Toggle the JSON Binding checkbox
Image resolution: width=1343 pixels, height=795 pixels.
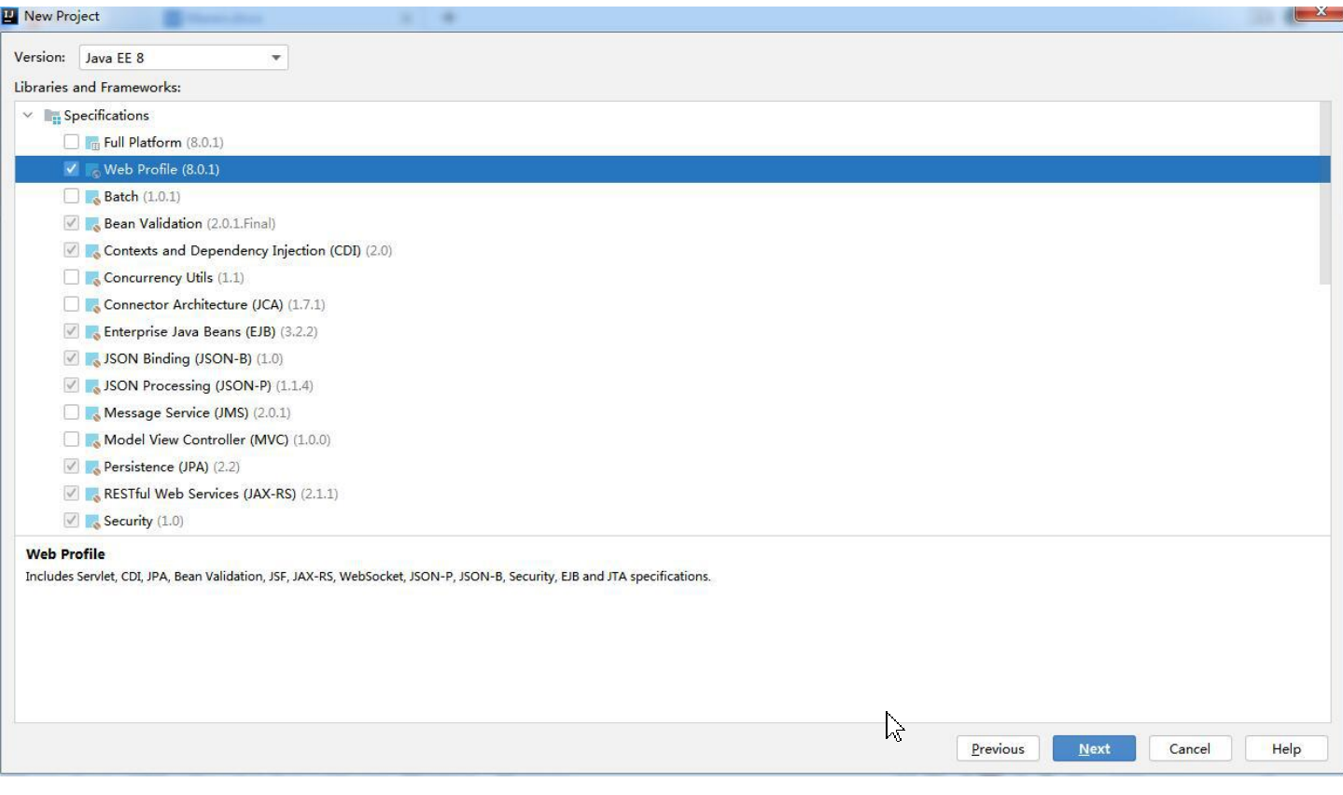(x=71, y=358)
